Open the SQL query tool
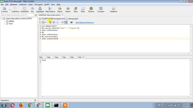This screenshot has height=108, width=193. click(32, 10)
